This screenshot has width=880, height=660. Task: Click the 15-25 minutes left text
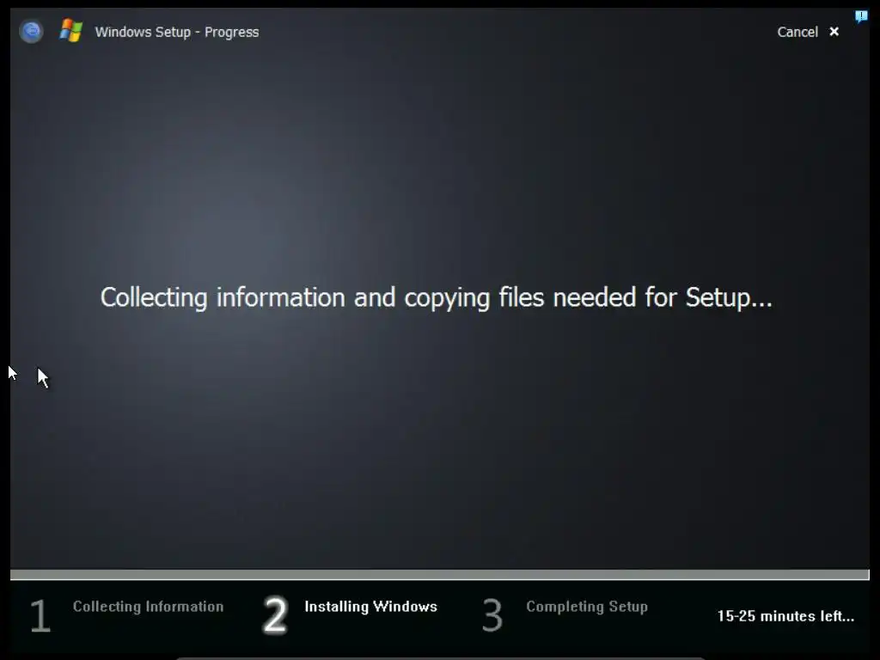pos(785,616)
